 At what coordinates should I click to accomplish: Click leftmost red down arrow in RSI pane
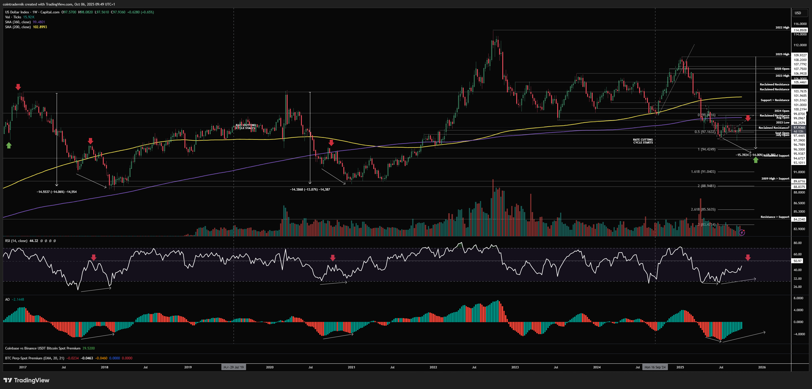click(x=94, y=257)
